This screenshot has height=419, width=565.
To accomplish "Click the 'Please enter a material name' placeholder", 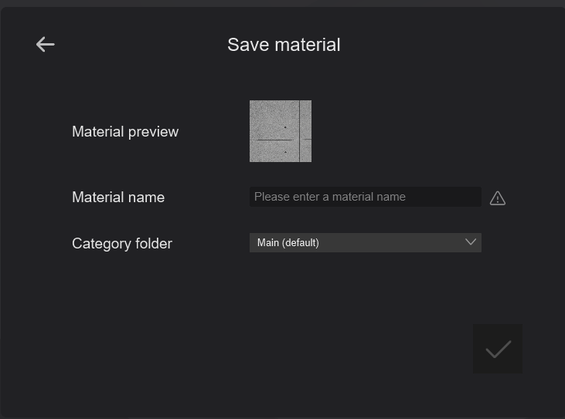I will pyautogui.click(x=330, y=197).
